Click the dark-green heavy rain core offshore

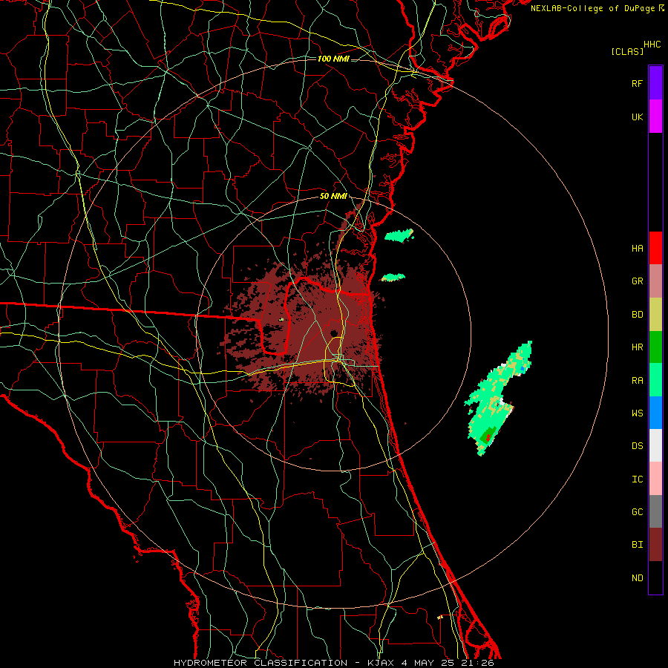[x=488, y=436]
